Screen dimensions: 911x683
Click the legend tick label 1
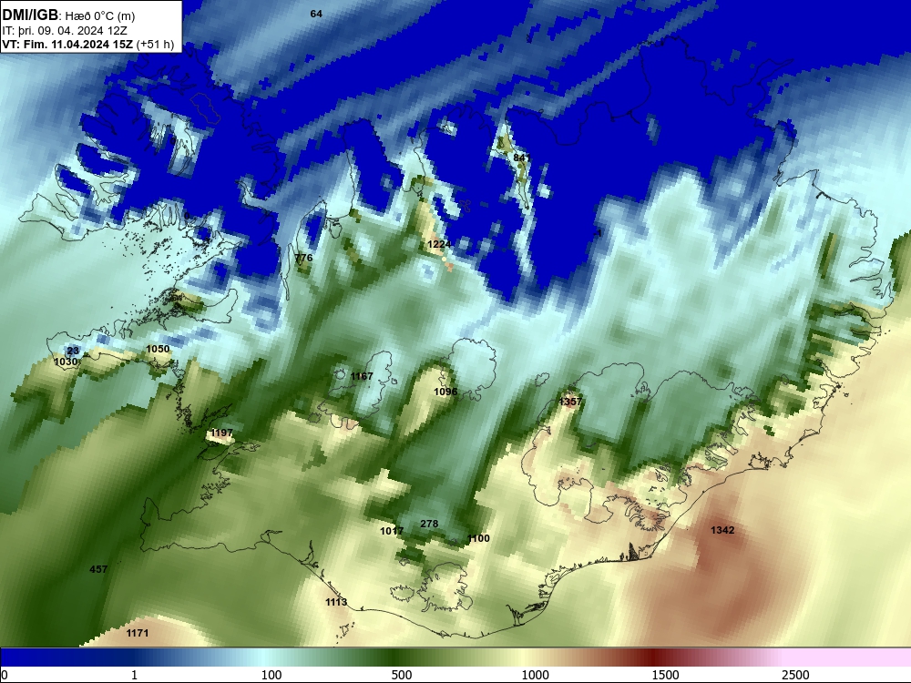point(134,675)
